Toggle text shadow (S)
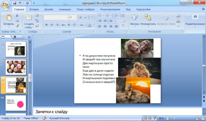 (x=69, y=25)
